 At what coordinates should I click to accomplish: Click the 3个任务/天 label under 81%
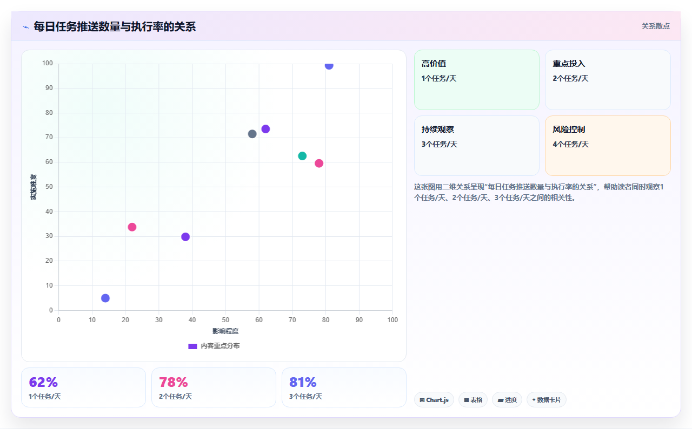click(x=305, y=397)
